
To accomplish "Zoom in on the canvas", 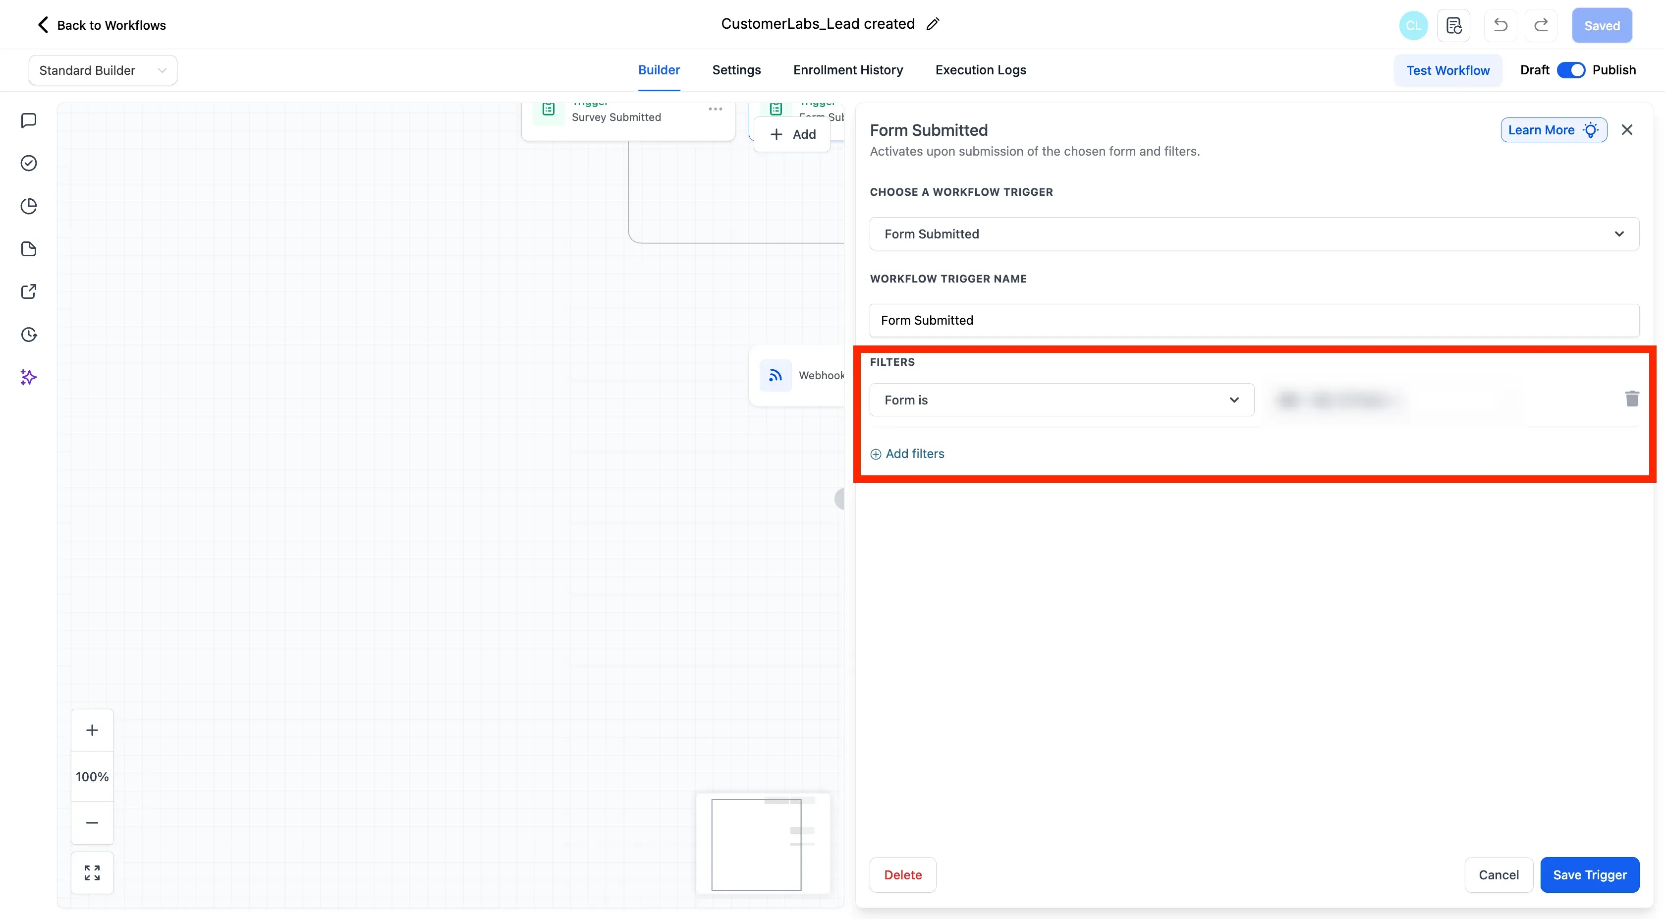I will point(93,730).
